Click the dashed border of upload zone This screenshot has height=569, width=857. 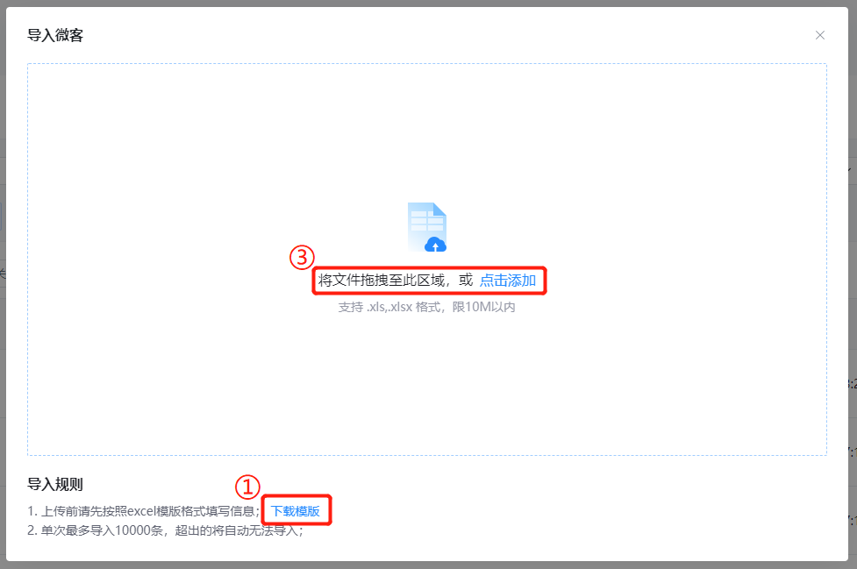(427, 64)
